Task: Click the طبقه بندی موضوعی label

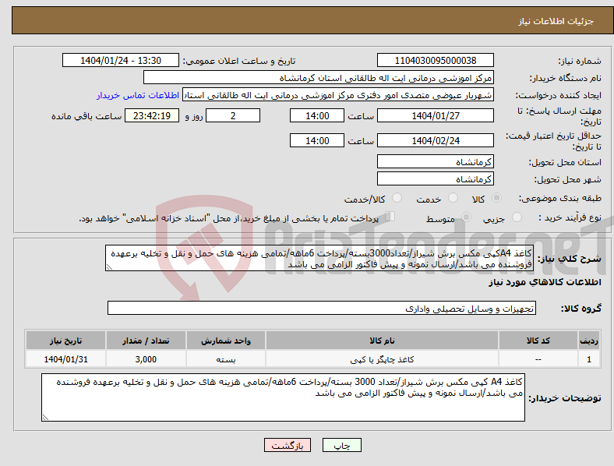Action: click(560, 199)
